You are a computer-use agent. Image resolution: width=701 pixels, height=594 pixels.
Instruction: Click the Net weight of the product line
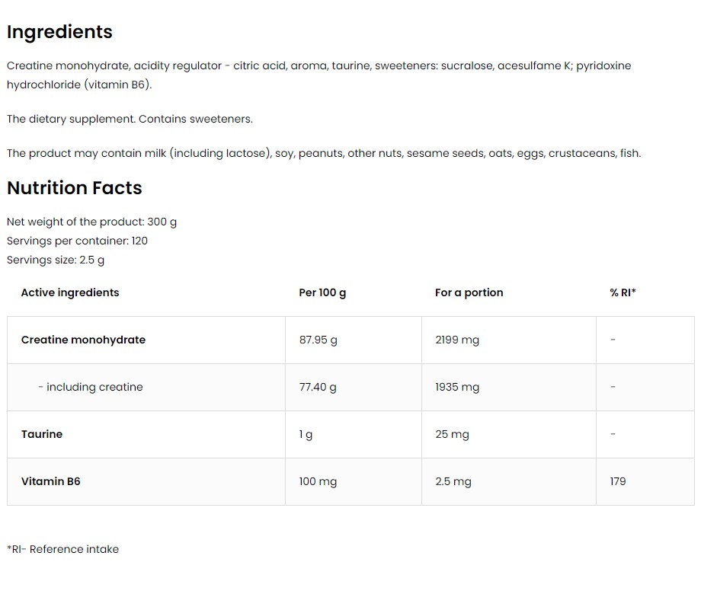tap(91, 222)
